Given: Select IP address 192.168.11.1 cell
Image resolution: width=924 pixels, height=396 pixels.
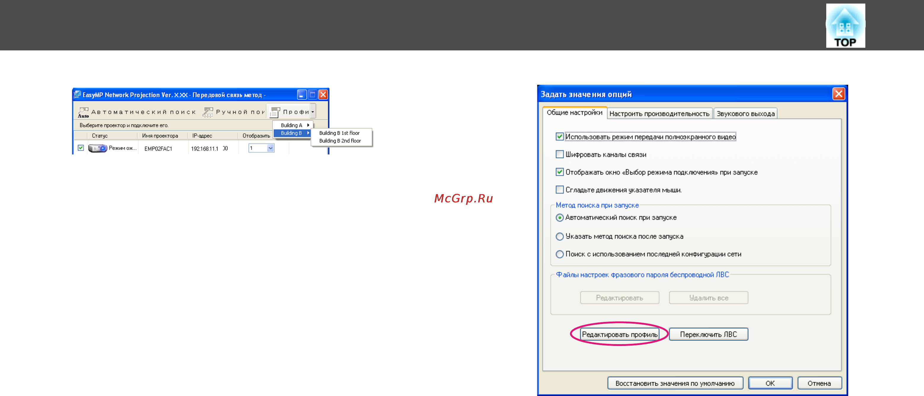Looking at the screenshot, I should point(209,148).
